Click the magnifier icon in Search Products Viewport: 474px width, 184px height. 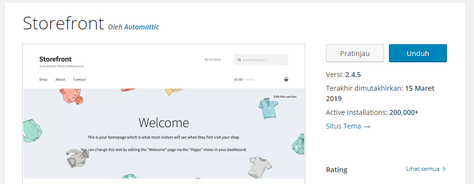(239, 60)
